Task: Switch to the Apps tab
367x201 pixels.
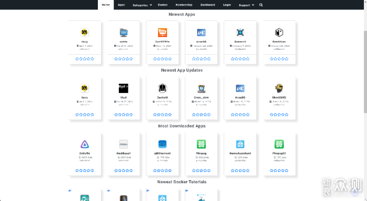Action: [121, 5]
